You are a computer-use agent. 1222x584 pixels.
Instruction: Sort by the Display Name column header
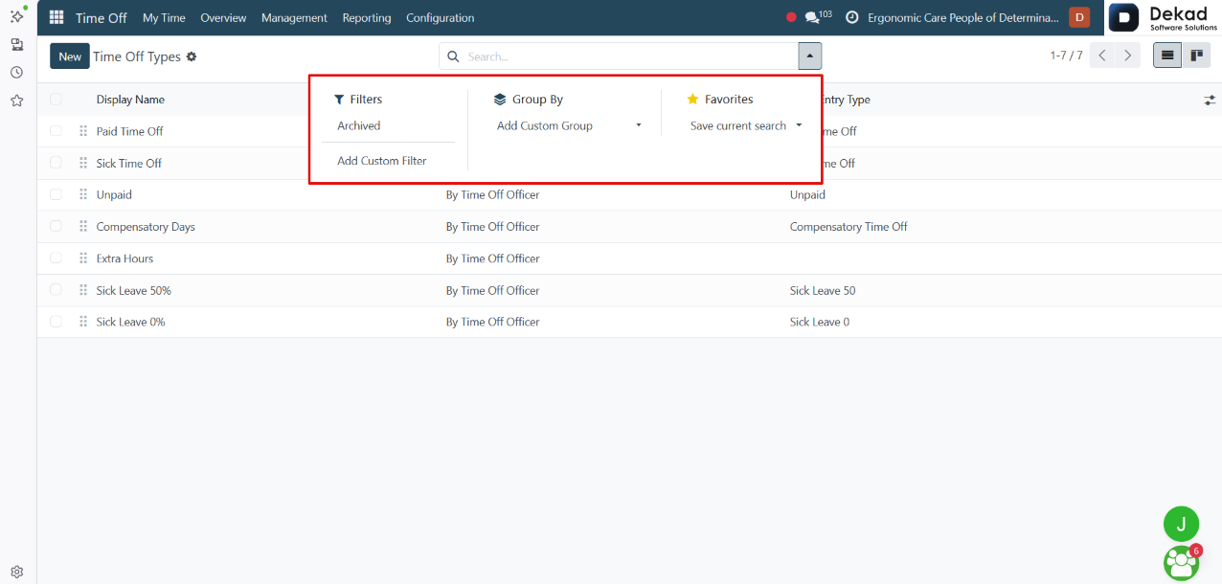[130, 100]
